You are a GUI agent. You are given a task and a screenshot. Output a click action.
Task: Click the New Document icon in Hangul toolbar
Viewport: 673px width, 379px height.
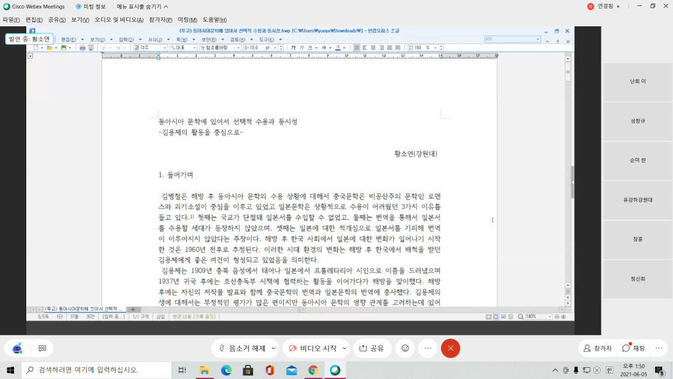[36, 47]
